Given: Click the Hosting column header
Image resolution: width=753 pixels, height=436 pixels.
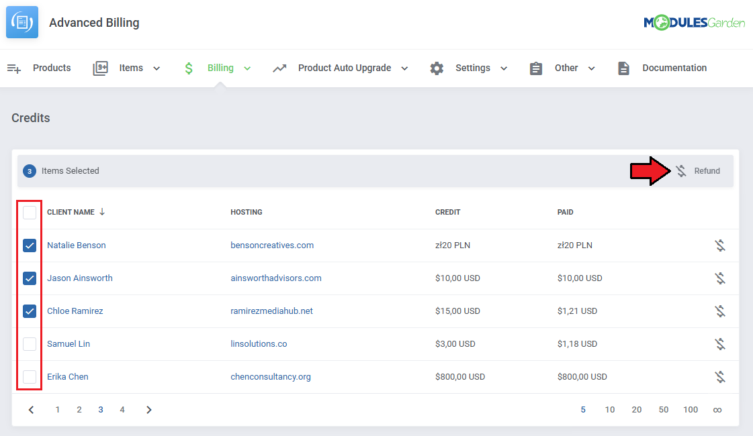Looking at the screenshot, I should (247, 212).
